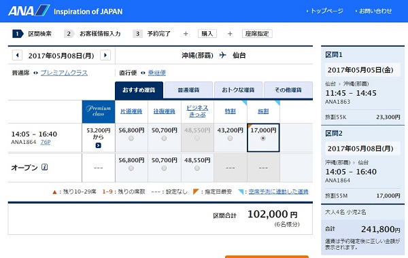Click the 53,200円から Premium class price
408x258 pixels.
(x=99, y=134)
